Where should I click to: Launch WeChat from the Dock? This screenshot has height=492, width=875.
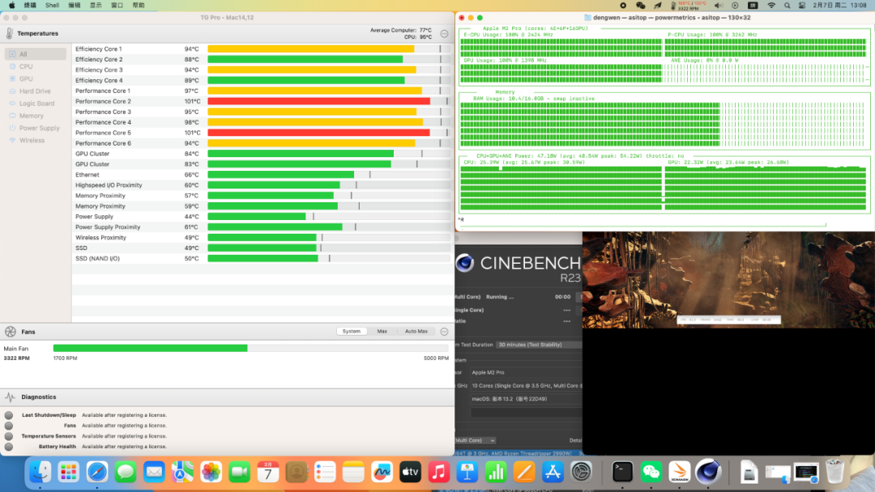tap(651, 471)
